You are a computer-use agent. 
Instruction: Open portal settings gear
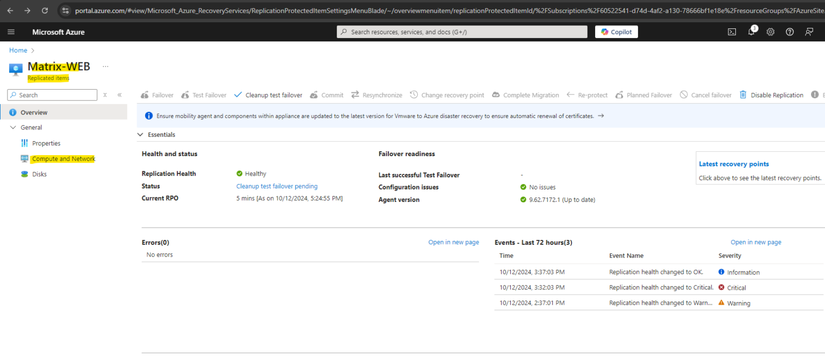pos(770,32)
